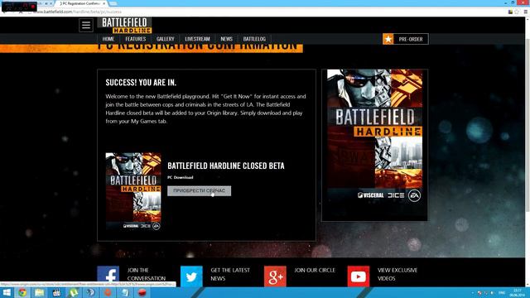The height and width of the screenshot is (298, 530).
Task: Click the orange Origin icon in the taskbar
Action: (108, 292)
